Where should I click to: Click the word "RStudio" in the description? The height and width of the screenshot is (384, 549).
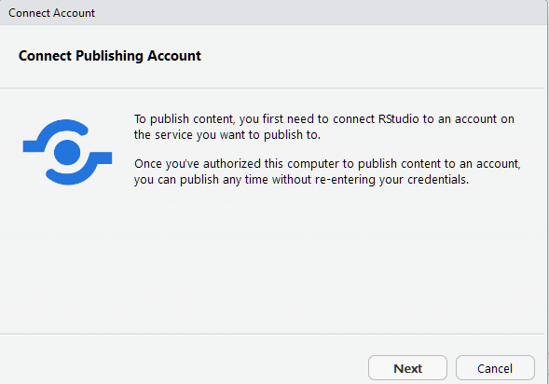[399, 119]
